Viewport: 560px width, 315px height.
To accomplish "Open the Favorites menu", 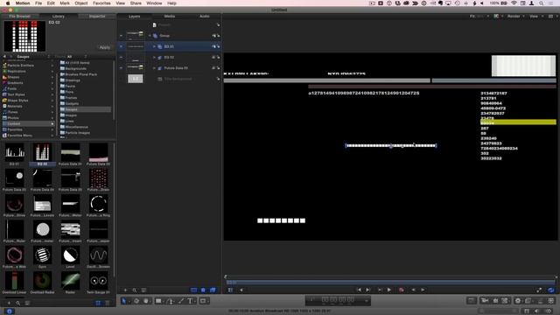I will [x=101, y=3].
